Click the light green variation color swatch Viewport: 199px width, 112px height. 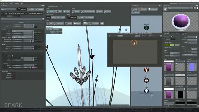coord(172,45)
